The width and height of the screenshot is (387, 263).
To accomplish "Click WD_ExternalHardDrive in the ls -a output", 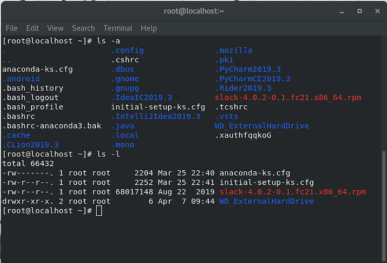I will [x=262, y=126].
